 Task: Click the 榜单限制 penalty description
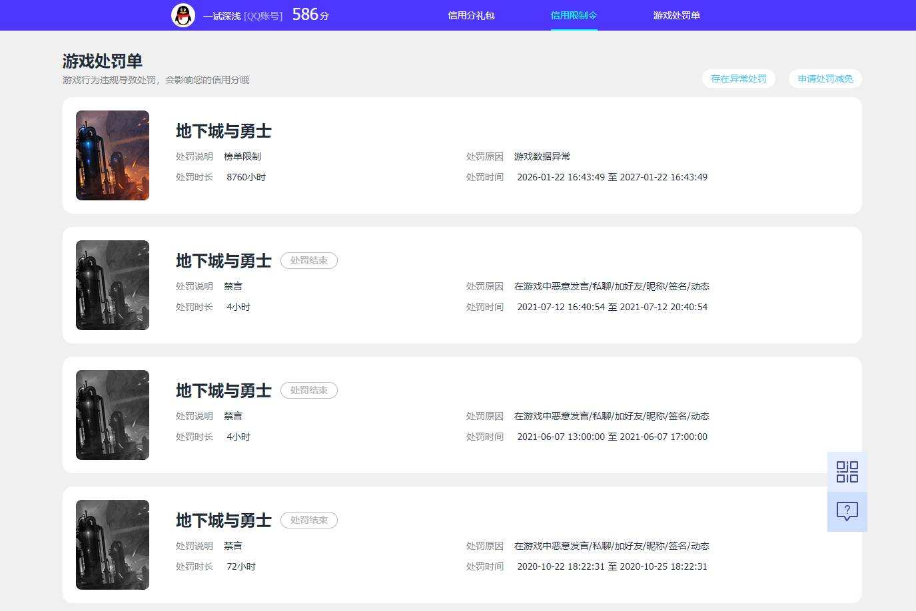(242, 156)
